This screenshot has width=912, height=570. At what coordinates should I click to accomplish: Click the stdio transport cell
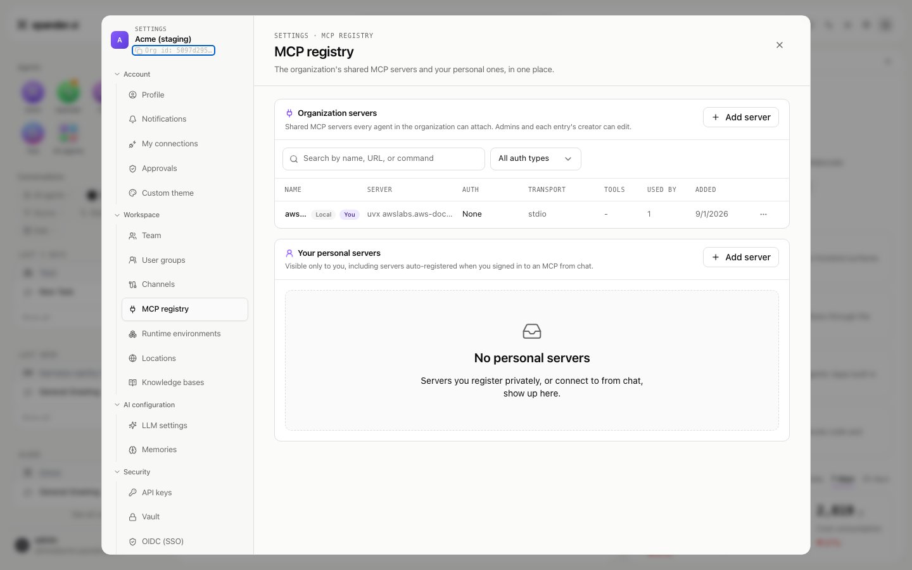coord(537,214)
